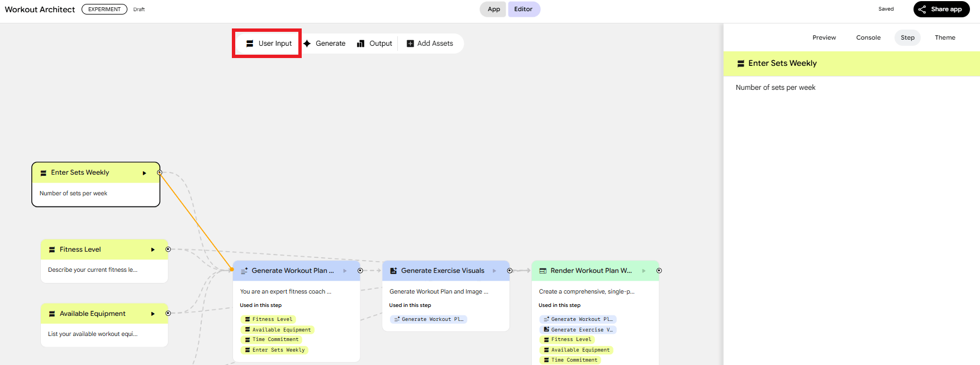Run the Enter Sets Weekly node play arrow
This screenshot has height=365, width=980.
[x=144, y=173]
